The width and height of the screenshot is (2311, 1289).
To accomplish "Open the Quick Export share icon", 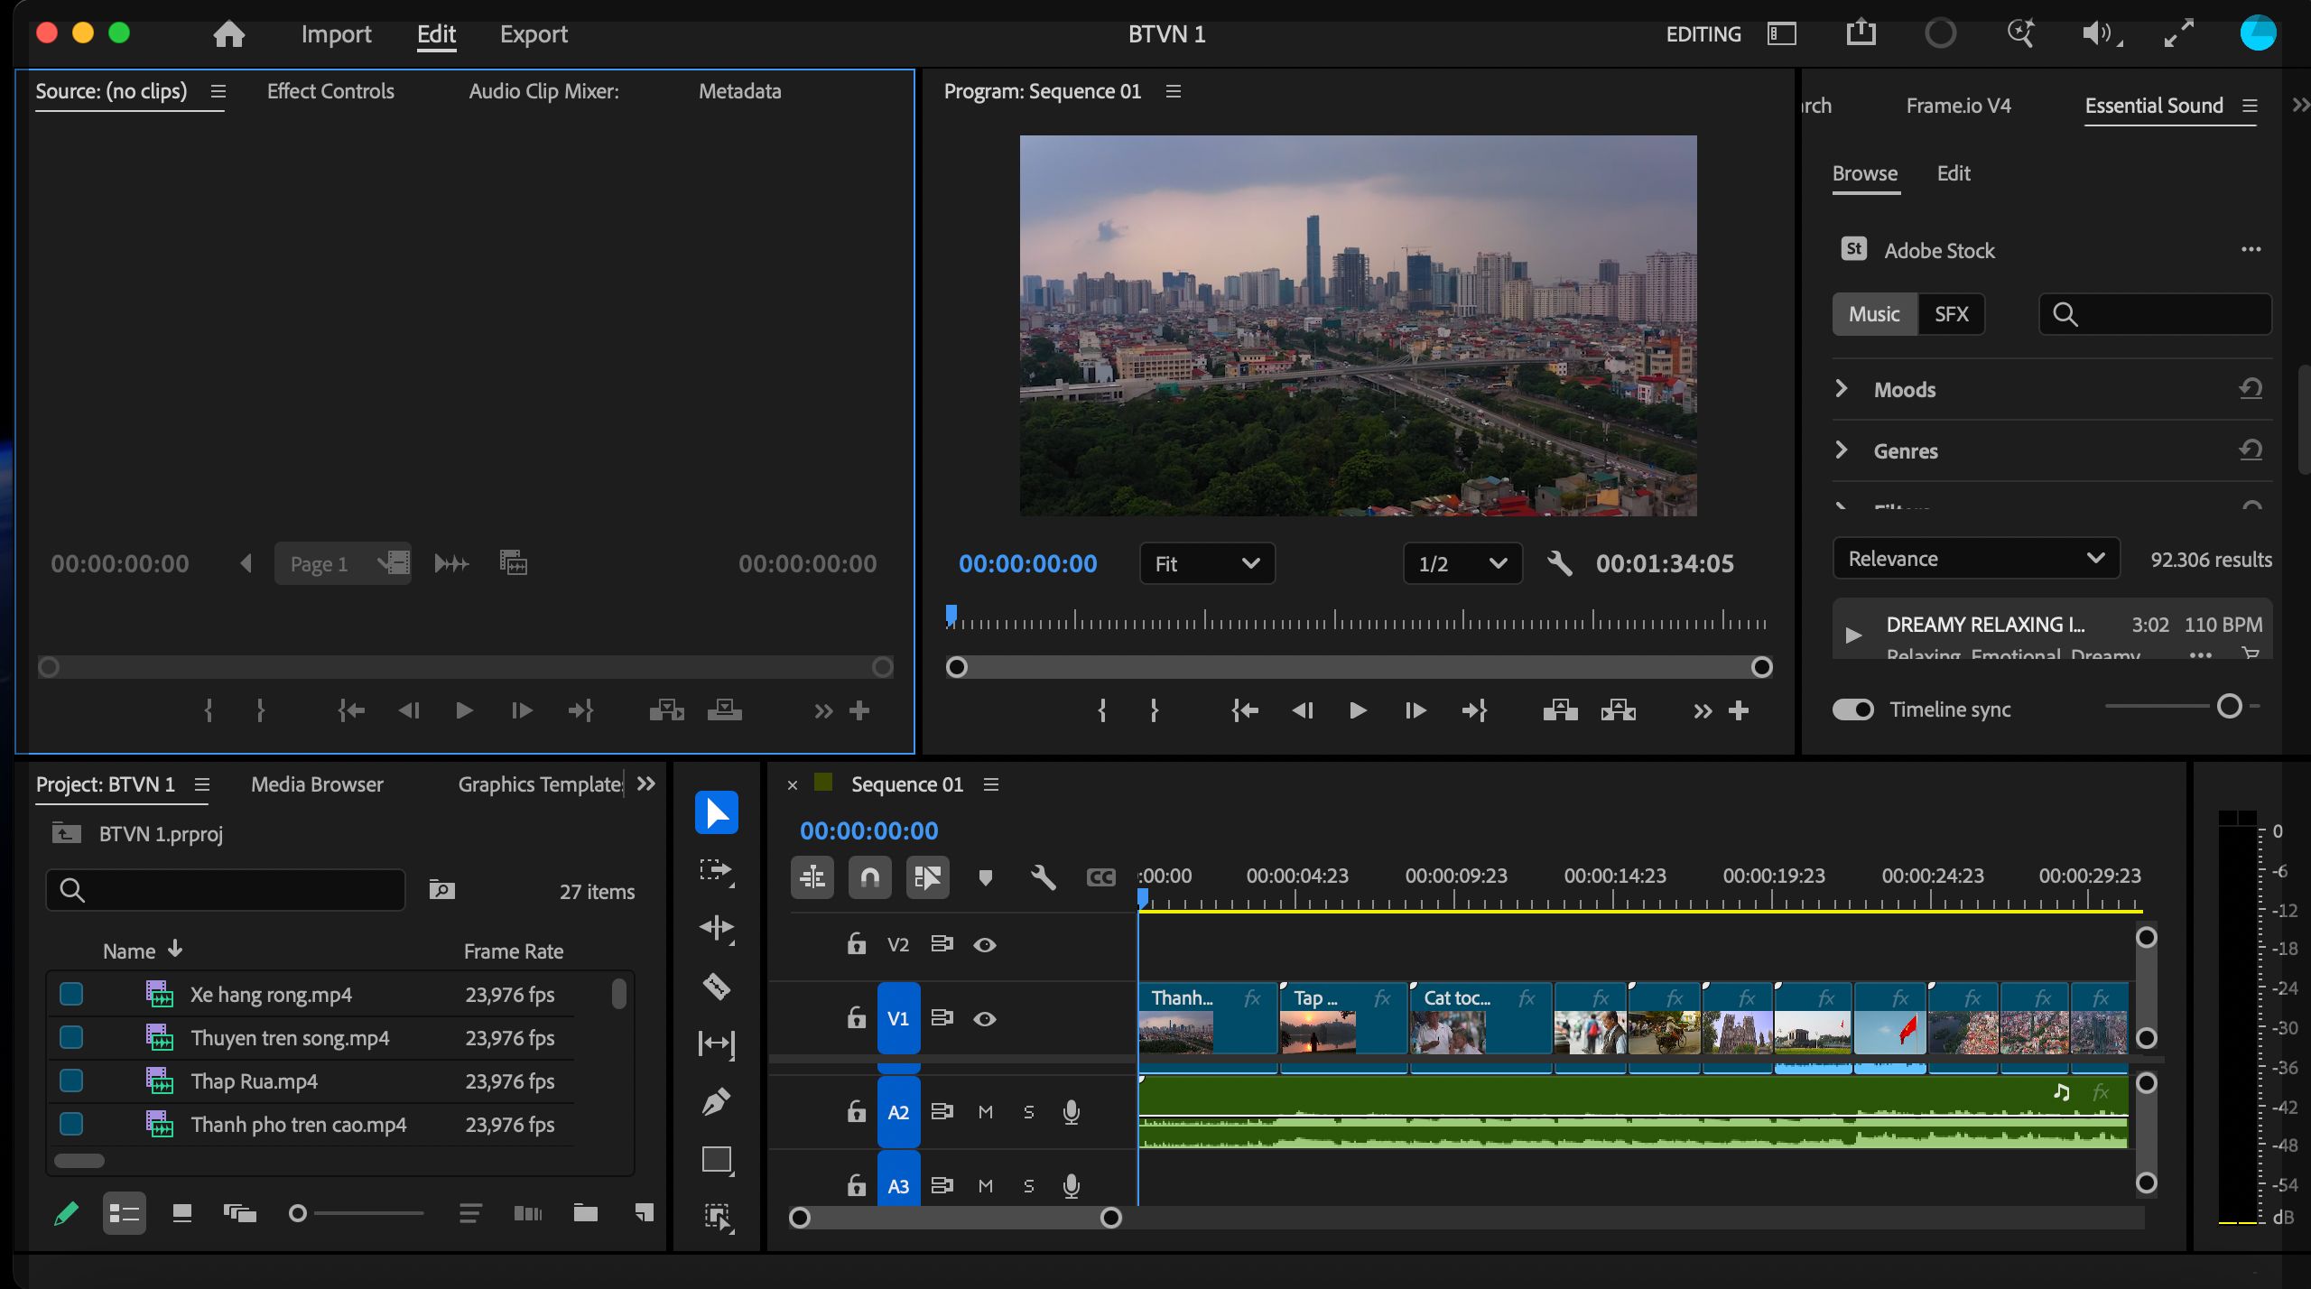I will pyautogui.click(x=1861, y=33).
